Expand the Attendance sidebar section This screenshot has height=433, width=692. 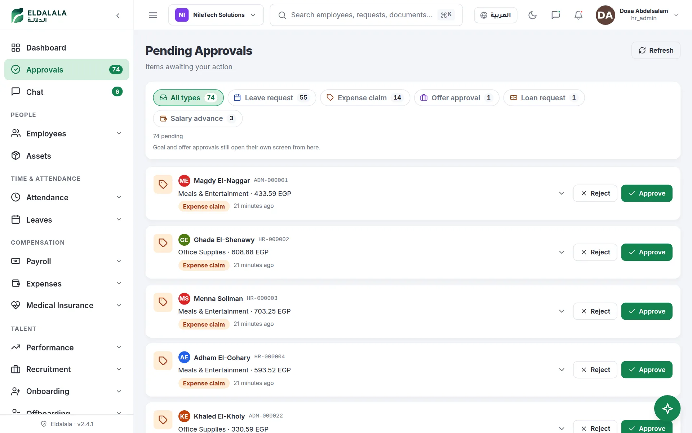[119, 197]
